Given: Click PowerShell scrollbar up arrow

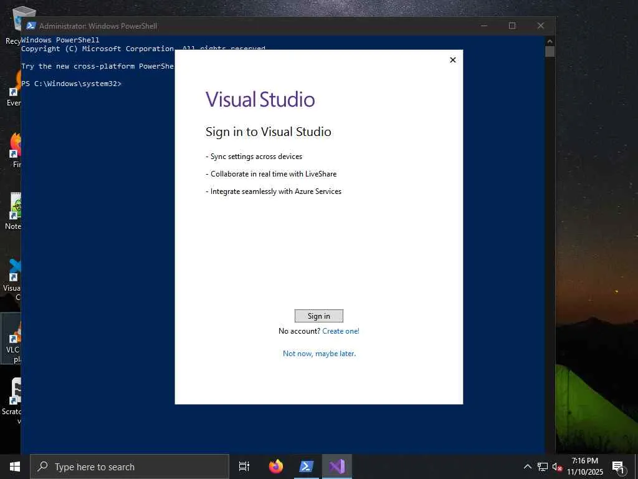Looking at the screenshot, I should pos(550,41).
